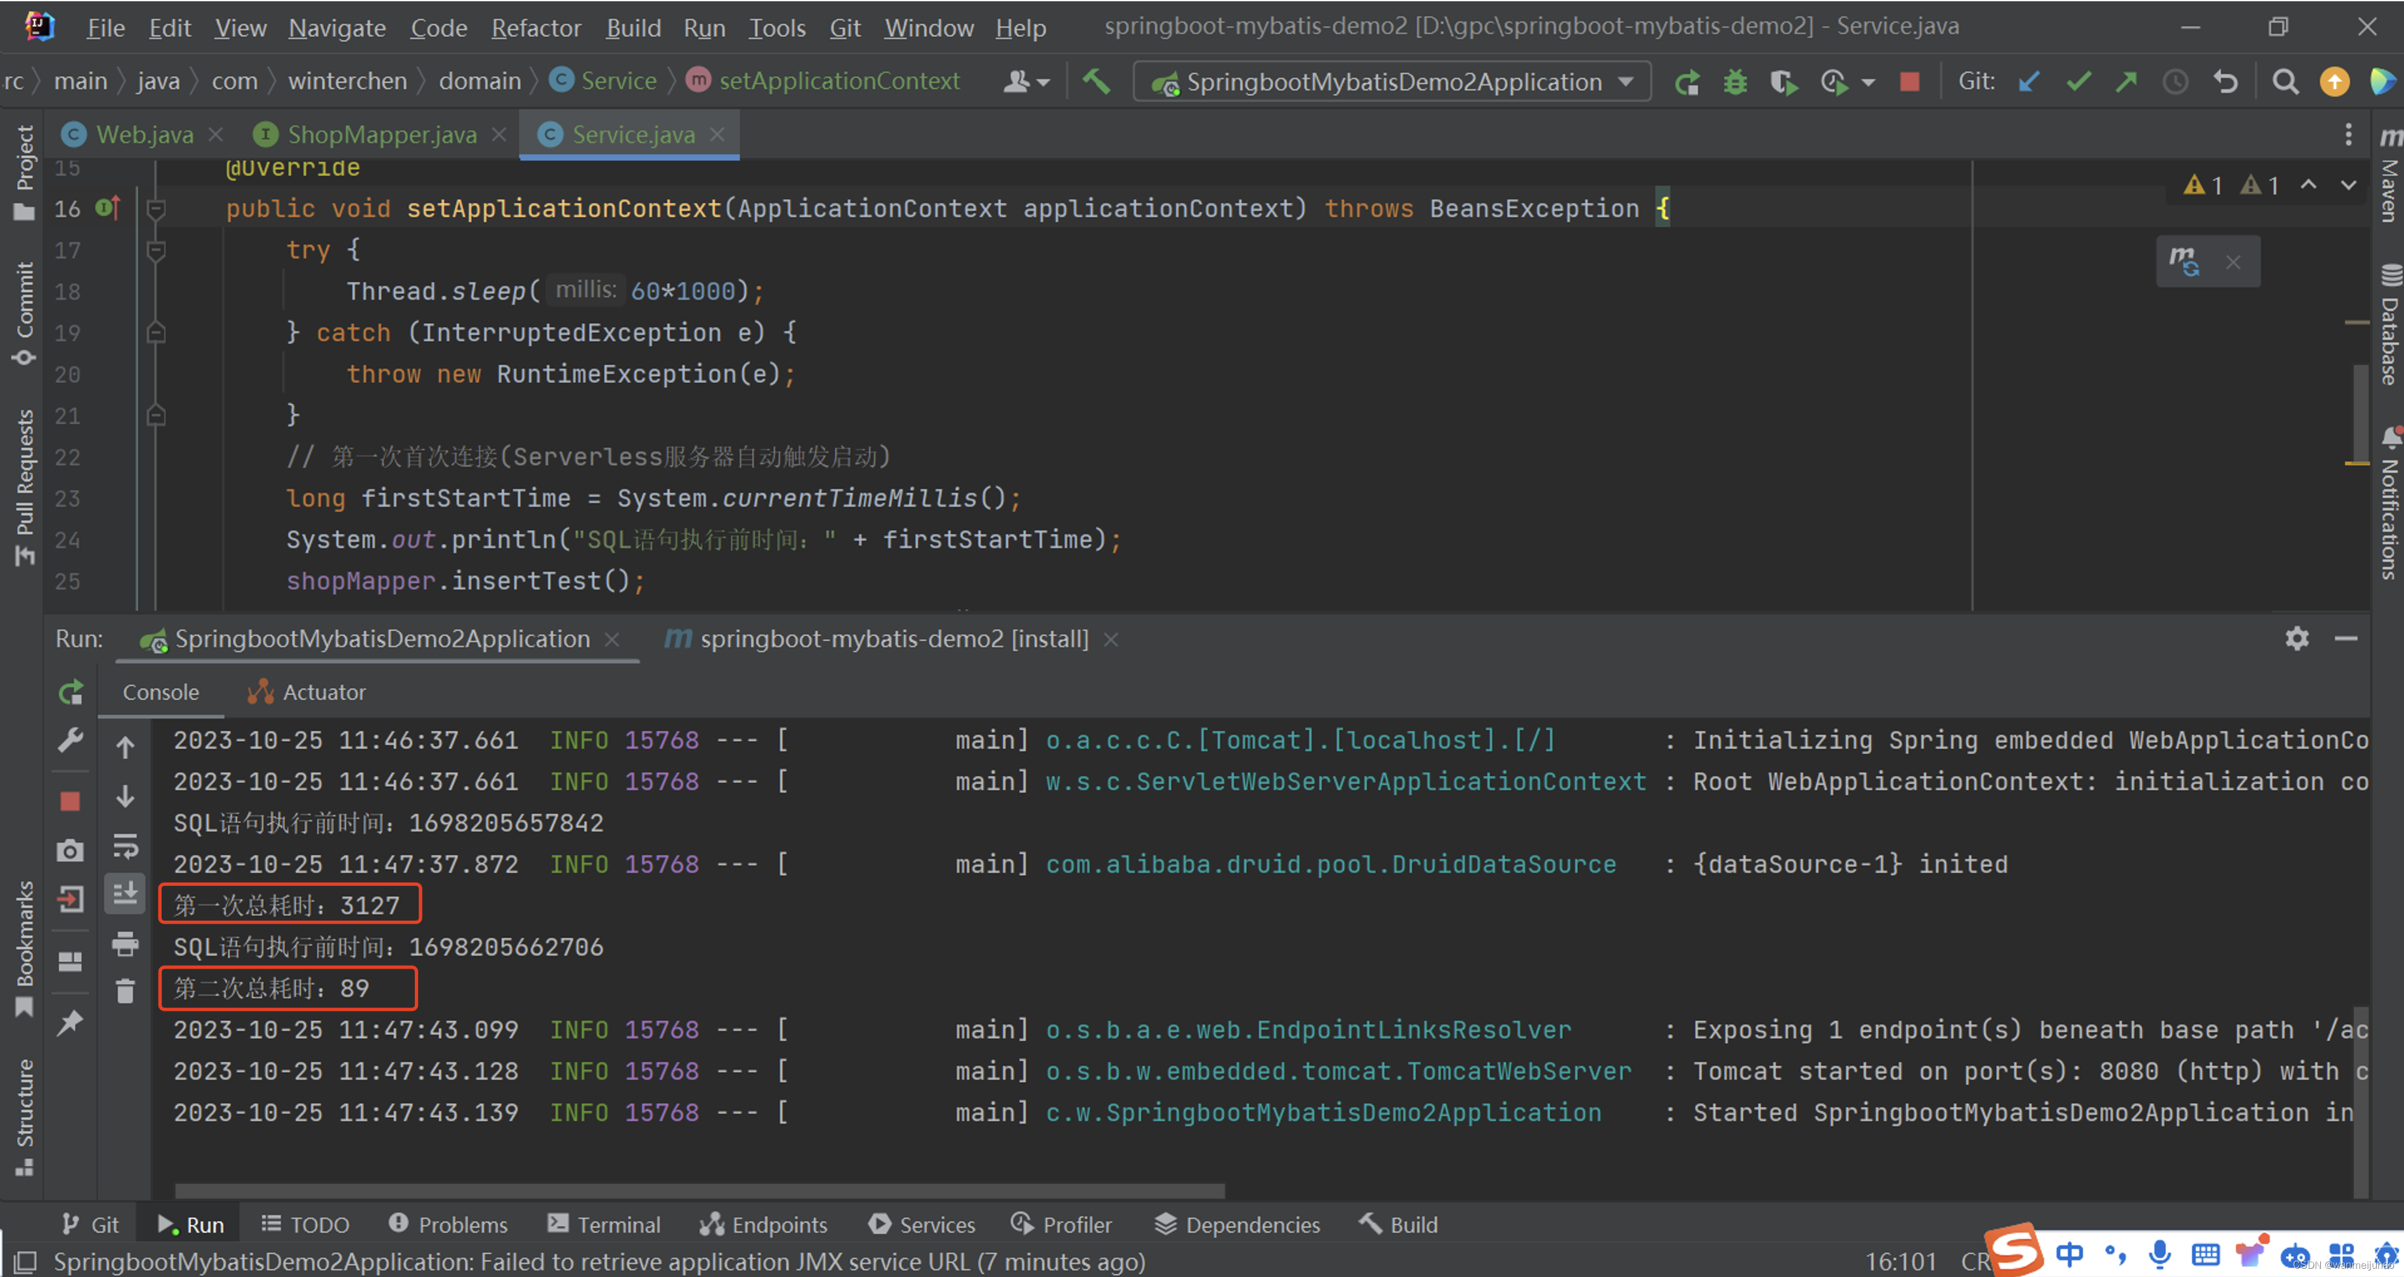Open the Run panel settings gear

(2297, 639)
